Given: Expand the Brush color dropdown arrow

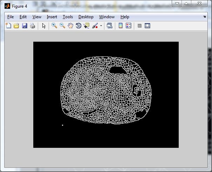Looking at the screenshot, I should [x=101, y=26].
